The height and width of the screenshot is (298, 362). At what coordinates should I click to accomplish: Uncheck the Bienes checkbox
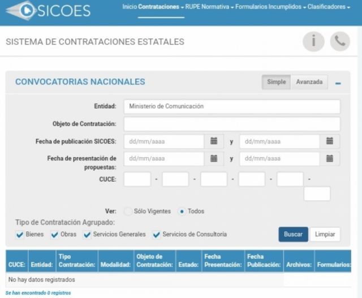point(20,235)
